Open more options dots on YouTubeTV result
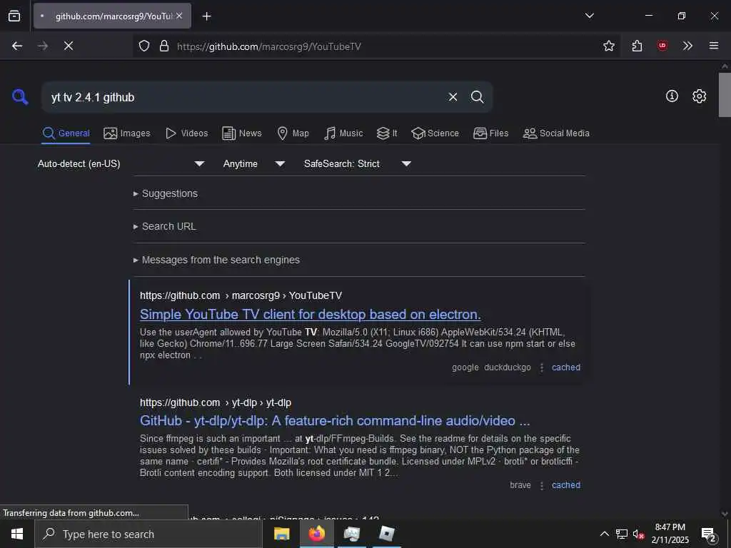The image size is (731, 548). pyautogui.click(x=541, y=367)
